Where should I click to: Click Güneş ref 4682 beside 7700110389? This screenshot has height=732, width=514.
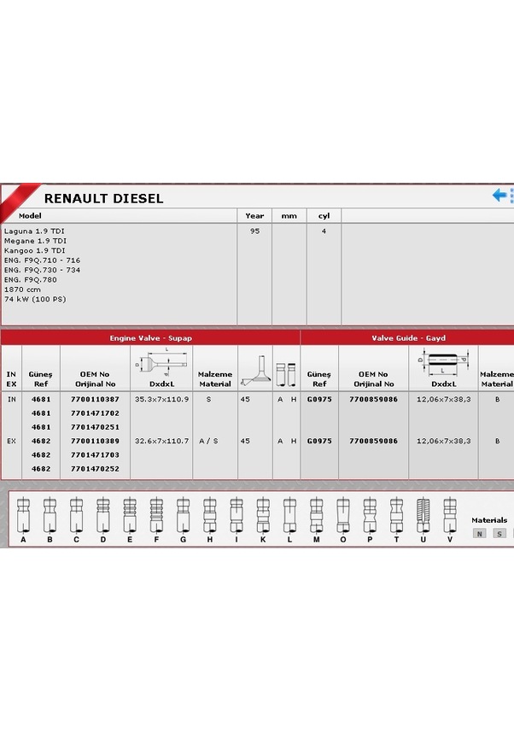click(41, 441)
